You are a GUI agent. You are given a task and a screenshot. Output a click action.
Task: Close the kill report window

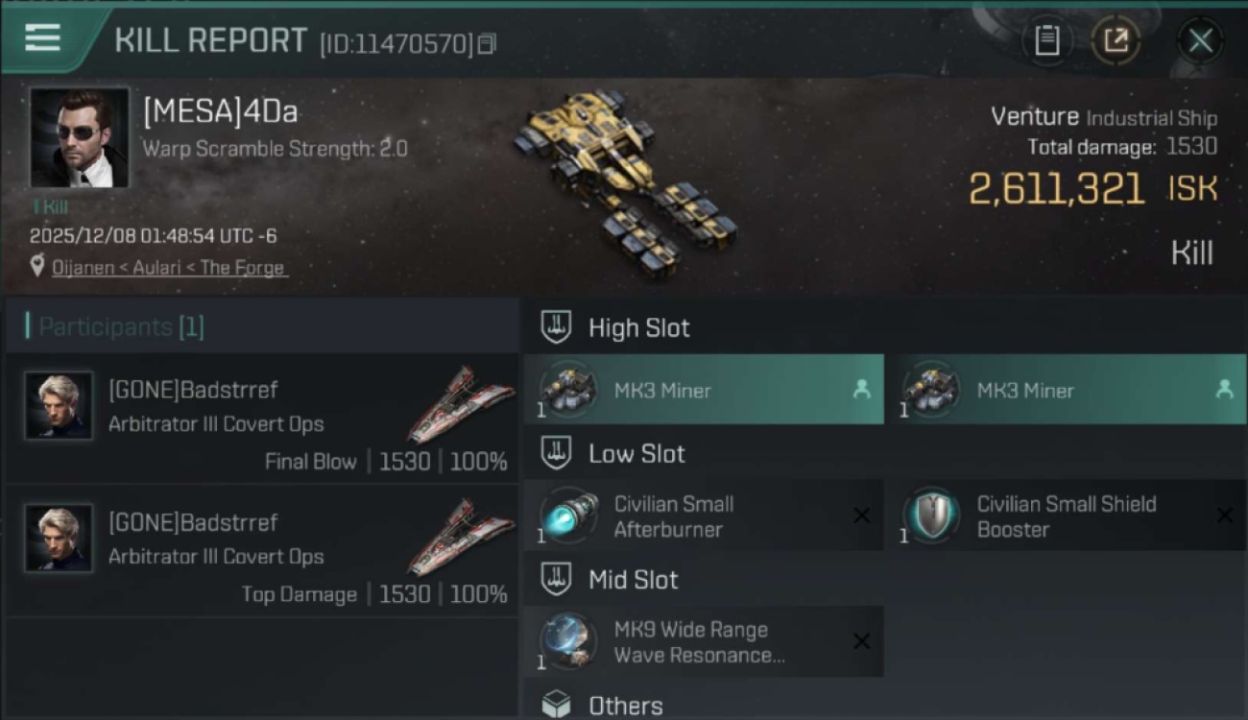pyautogui.click(x=1200, y=40)
